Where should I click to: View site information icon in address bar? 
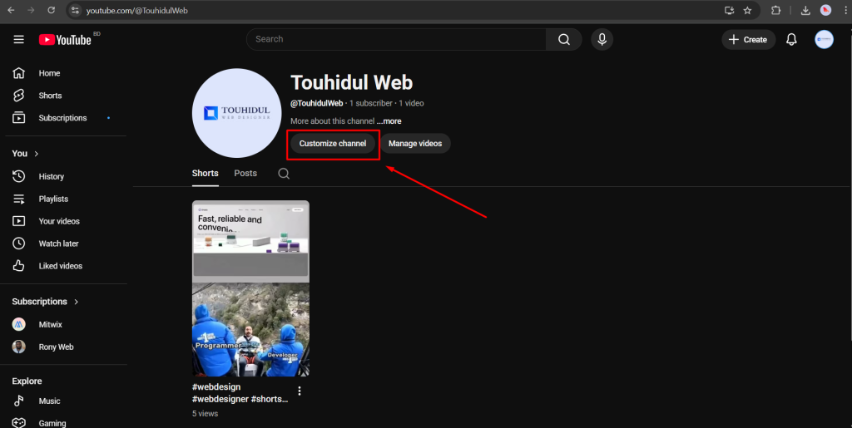[x=76, y=10]
